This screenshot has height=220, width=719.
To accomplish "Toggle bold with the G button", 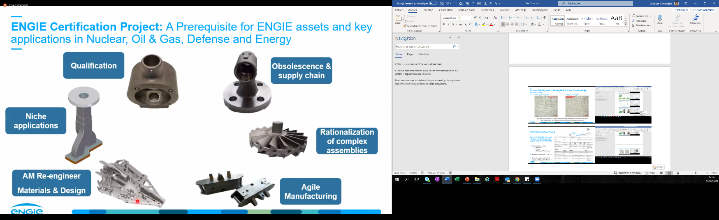I will 444,24.
